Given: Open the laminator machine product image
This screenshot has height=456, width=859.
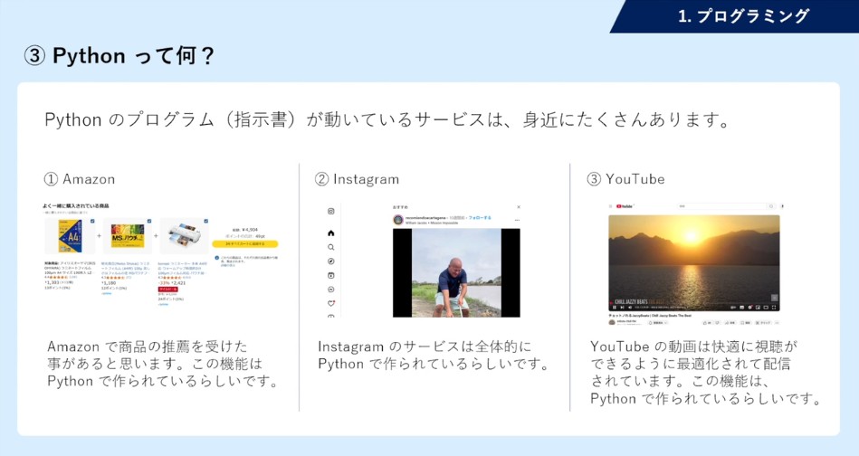Looking at the screenshot, I should point(184,236).
